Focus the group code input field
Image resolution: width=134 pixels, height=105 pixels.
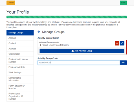coord(79,63)
